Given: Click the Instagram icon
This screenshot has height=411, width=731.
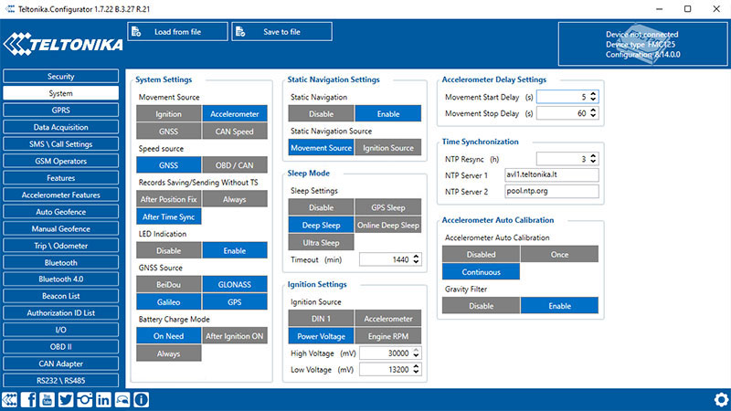Looking at the screenshot, I should tap(85, 399).
